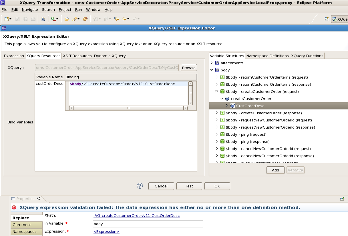Click the Add button
Viewport: 348px width, 236px height.
click(x=275, y=170)
